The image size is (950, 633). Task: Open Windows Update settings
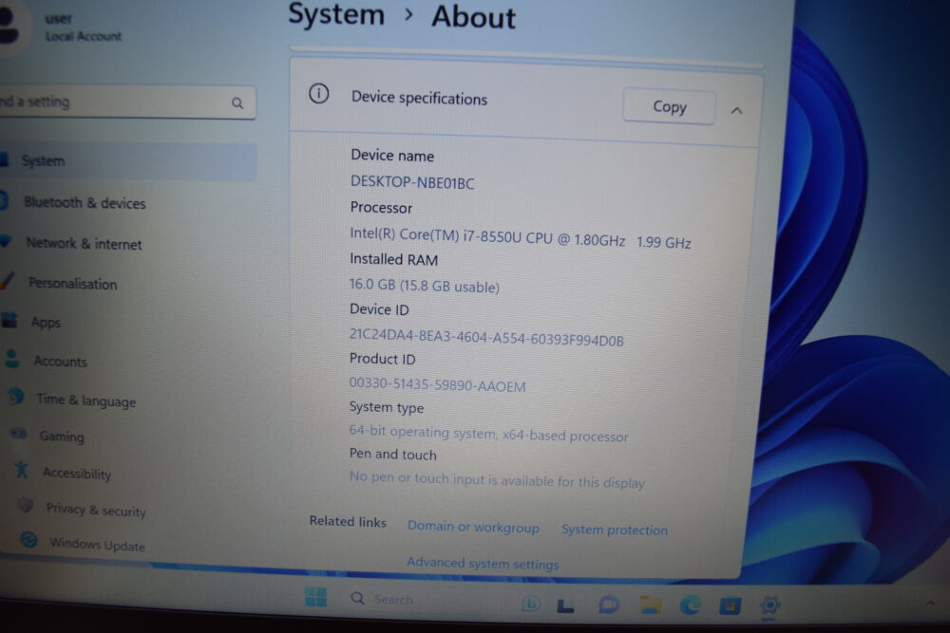pyautogui.click(x=98, y=544)
